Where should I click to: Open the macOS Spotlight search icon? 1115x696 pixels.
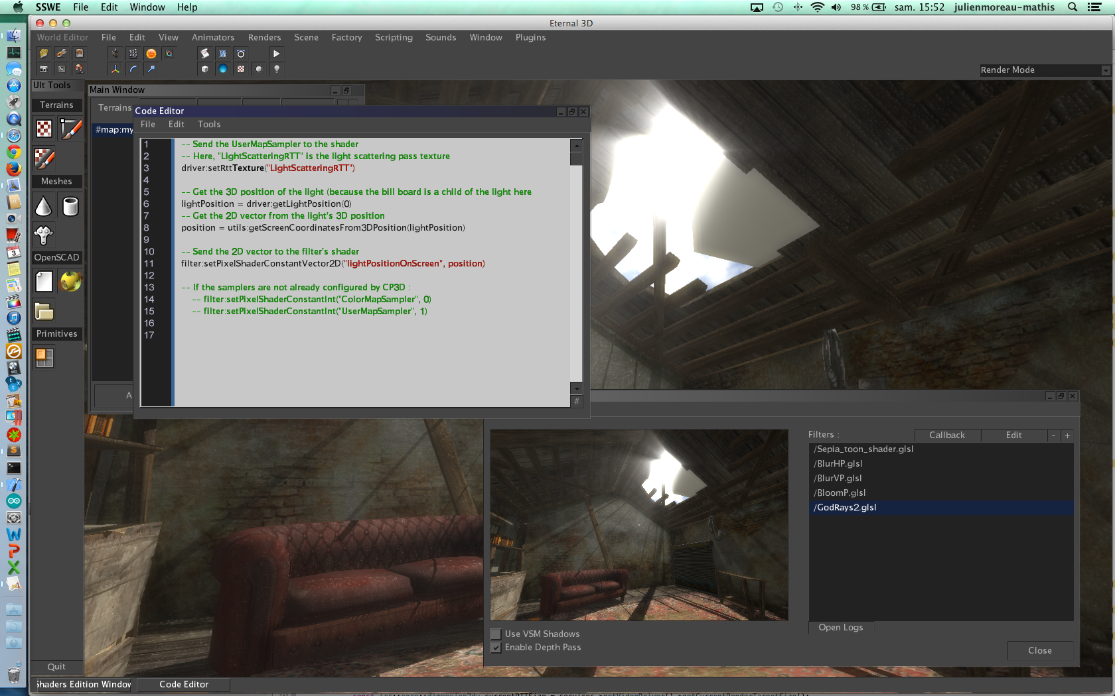coord(1072,7)
